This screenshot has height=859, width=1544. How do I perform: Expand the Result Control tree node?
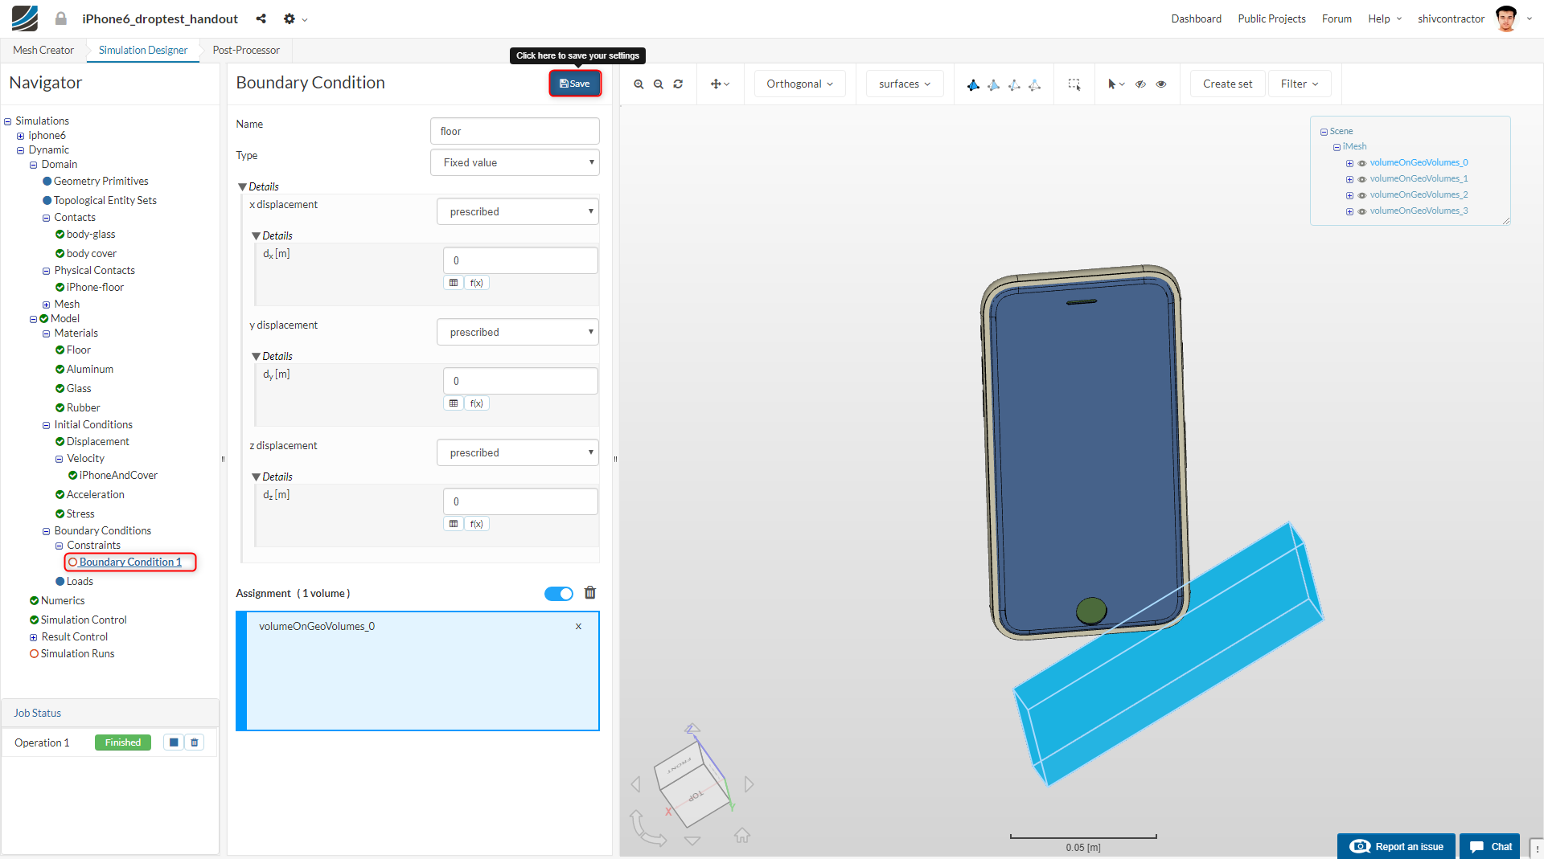pyautogui.click(x=34, y=637)
